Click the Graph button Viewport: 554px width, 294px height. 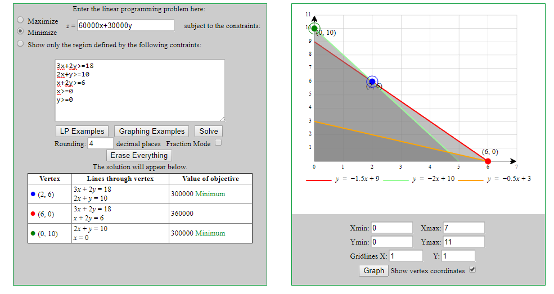click(x=373, y=270)
